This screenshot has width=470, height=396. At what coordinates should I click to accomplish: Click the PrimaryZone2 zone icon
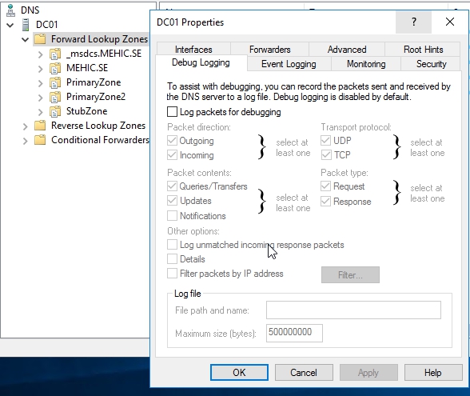click(55, 97)
